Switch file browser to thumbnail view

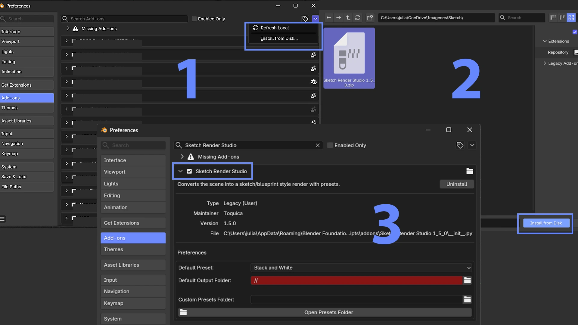[571, 18]
